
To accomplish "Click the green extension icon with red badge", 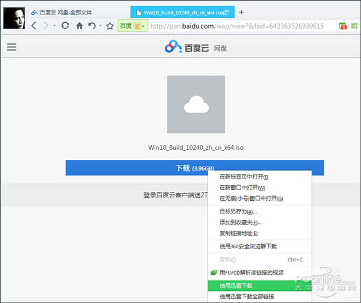I will [343, 26].
